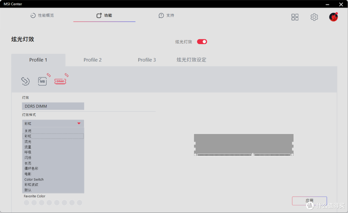This screenshot has height=213, width=348.
Task: Open the settings gear icon
Action: click(314, 17)
